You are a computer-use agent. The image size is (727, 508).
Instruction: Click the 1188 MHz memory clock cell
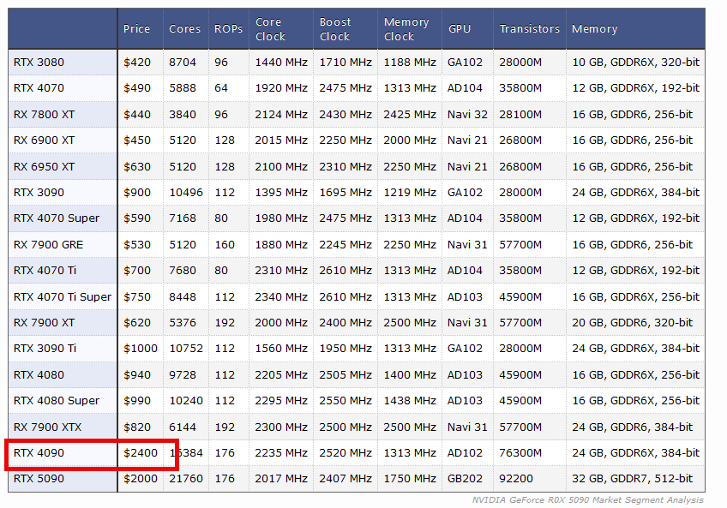tap(410, 63)
